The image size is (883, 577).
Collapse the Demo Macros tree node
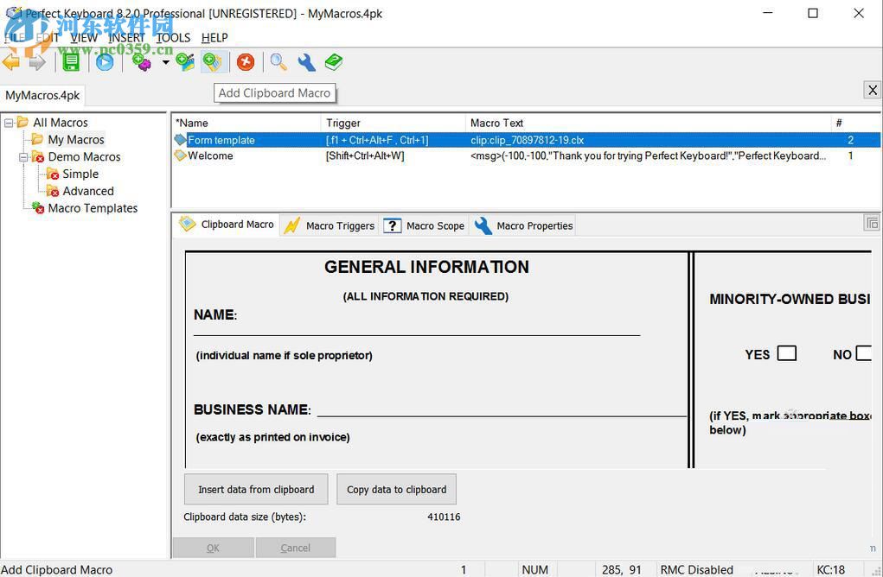23,157
